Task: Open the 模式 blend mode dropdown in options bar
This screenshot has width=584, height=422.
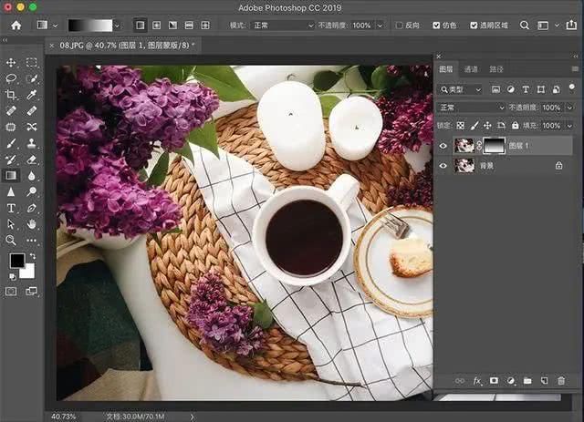Action: click(x=282, y=26)
